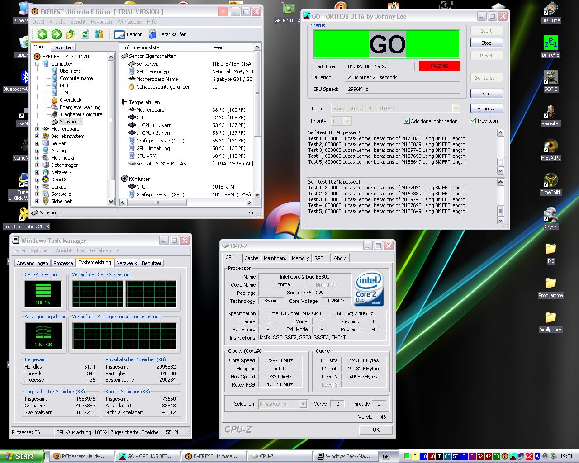Click OK in the CPU-Z window
The image size is (579, 463).
[x=376, y=430]
